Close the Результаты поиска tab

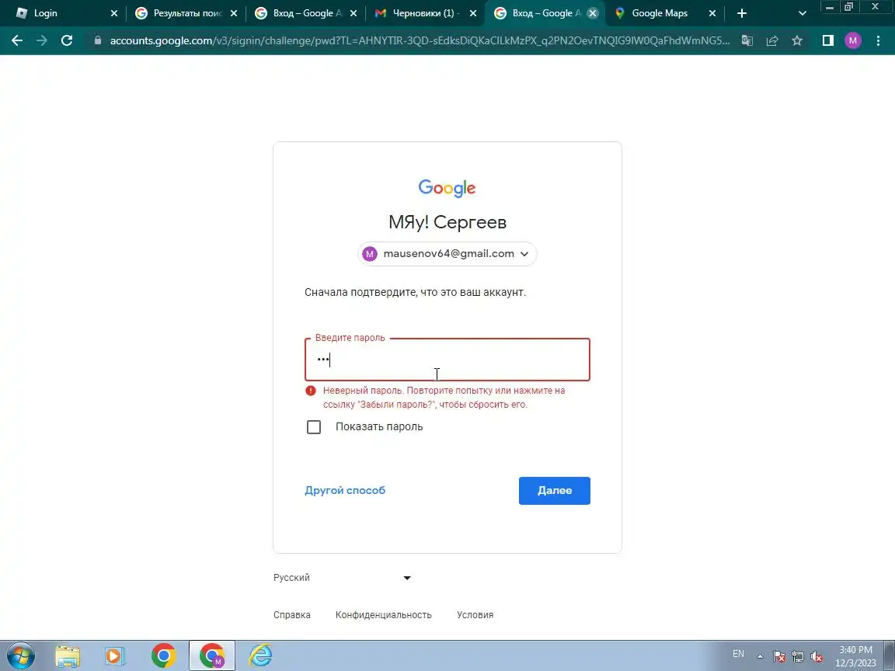pos(233,13)
